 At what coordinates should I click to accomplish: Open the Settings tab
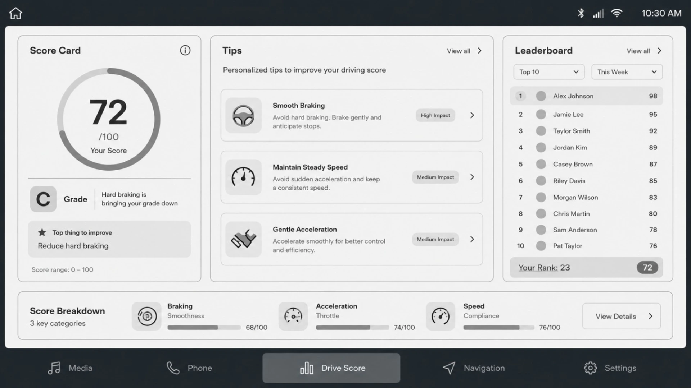click(610, 368)
